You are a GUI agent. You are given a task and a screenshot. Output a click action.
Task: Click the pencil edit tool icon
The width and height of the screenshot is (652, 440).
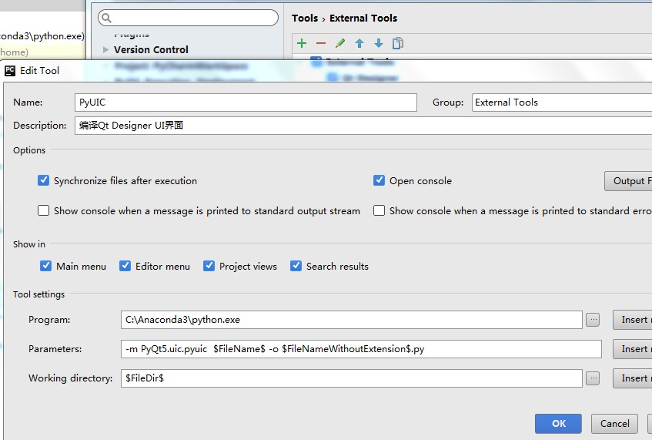[339, 43]
